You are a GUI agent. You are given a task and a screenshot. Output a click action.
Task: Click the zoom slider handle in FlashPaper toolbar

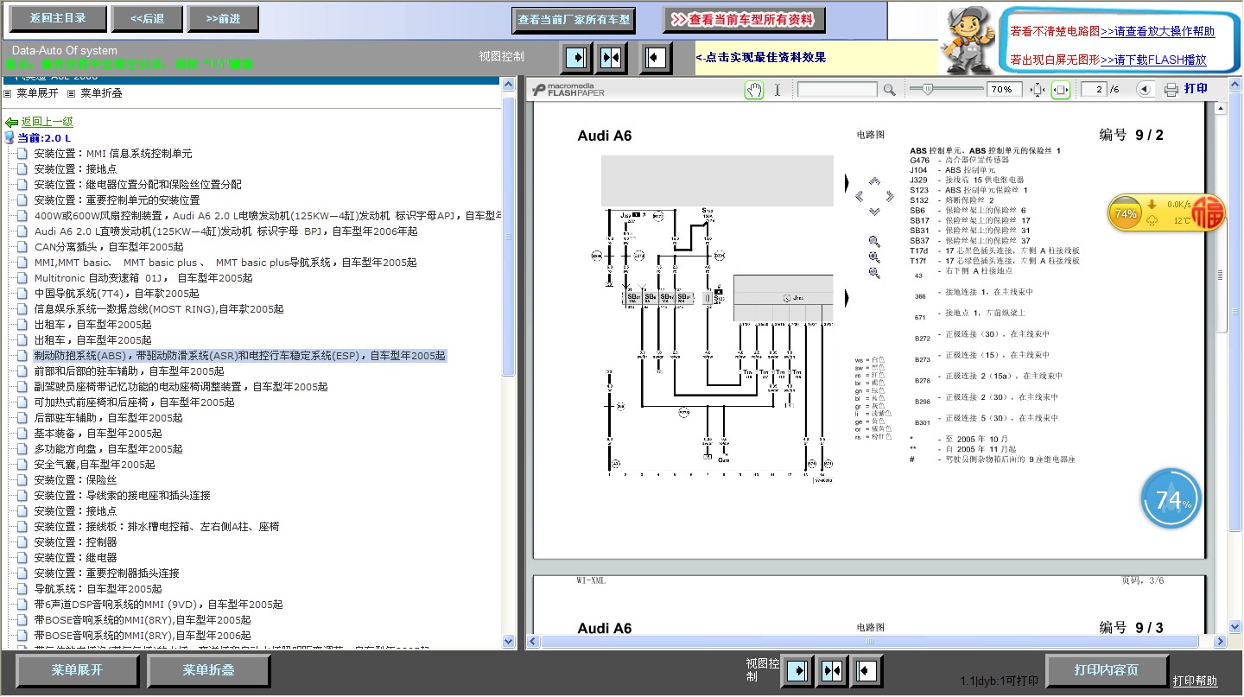pyautogui.click(x=927, y=89)
